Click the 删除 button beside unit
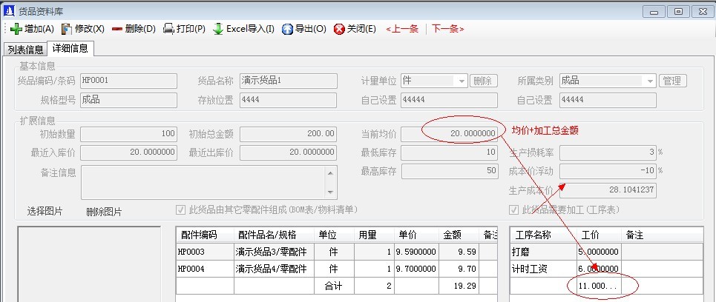 tap(483, 81)
